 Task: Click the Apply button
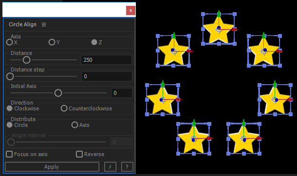coord(52,167)
